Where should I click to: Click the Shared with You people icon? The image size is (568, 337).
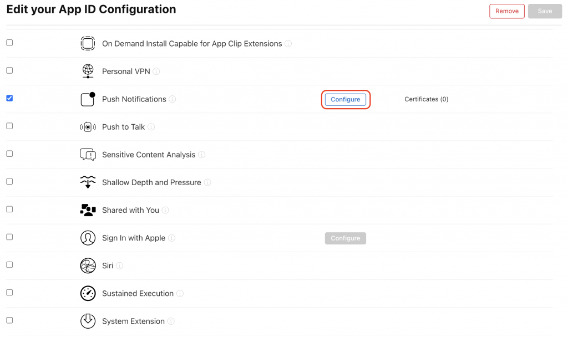pos(88,210)
